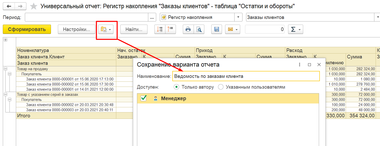Click the Нач. остаток column header
Image resolution: width=380 pixels, height=146 pixels.
click(155, 50)
